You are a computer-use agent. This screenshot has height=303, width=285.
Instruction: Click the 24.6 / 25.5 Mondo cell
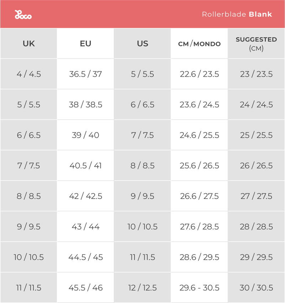(199, 135)
